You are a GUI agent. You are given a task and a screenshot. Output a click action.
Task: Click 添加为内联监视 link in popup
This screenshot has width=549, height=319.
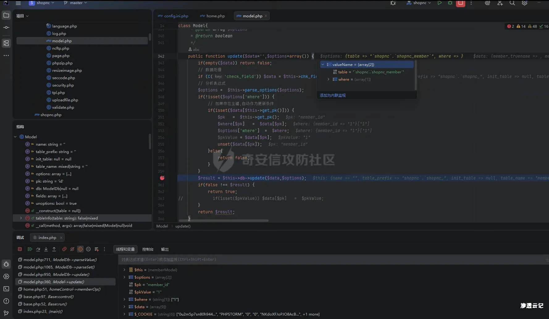point(333,95)
